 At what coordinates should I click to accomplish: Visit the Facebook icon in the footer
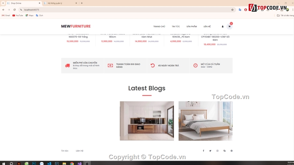pos(203,151)
